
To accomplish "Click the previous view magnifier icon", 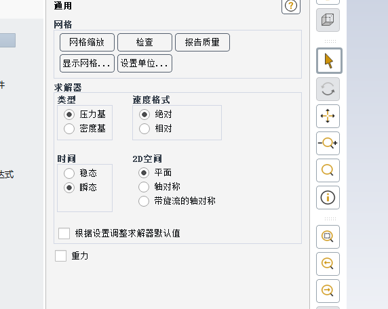I will 328,264.
